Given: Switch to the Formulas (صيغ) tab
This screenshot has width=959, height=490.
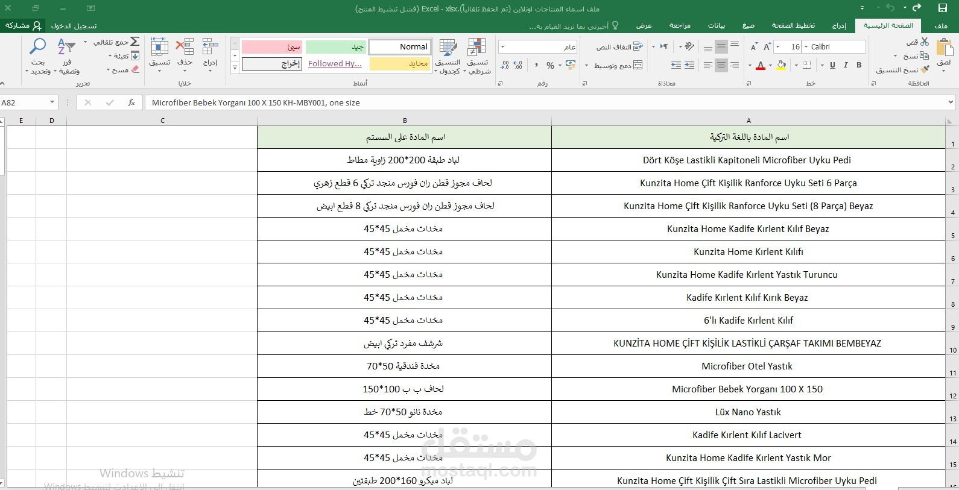Looking at the screenshot, I should point(749,26).
